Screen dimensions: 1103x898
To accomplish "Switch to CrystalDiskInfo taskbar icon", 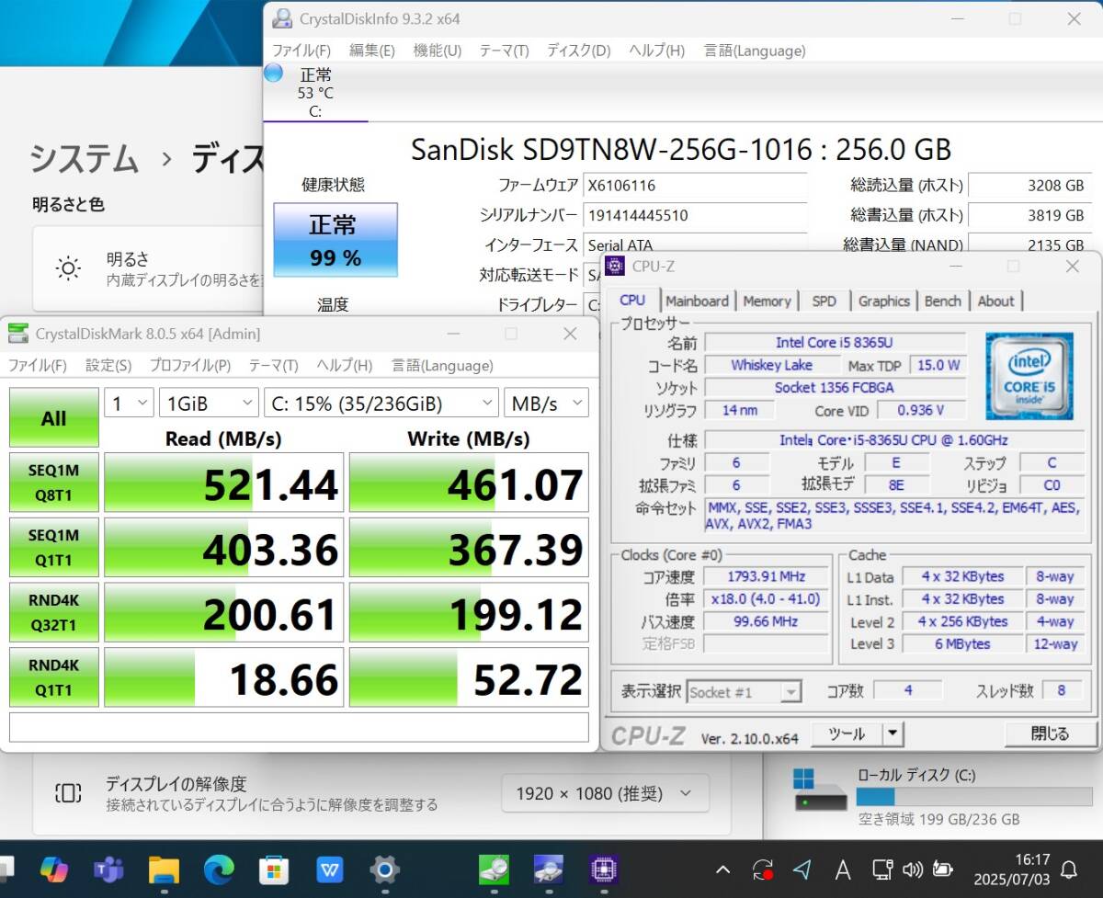I will click(x=549, y=868).
